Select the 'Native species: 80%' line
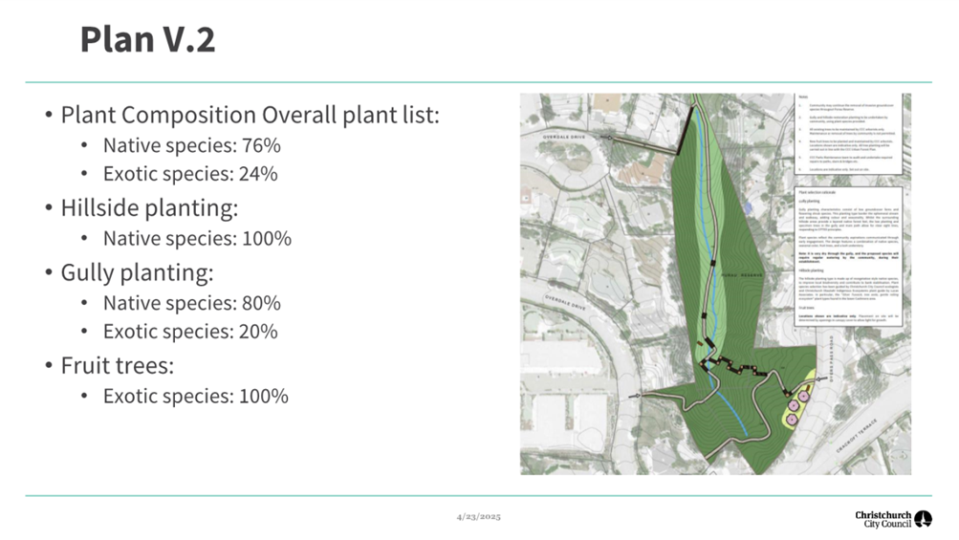Screen dimensions: 959x540 [191, 303]
